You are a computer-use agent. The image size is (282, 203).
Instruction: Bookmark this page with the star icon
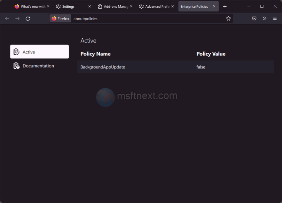tap(228, 19)
